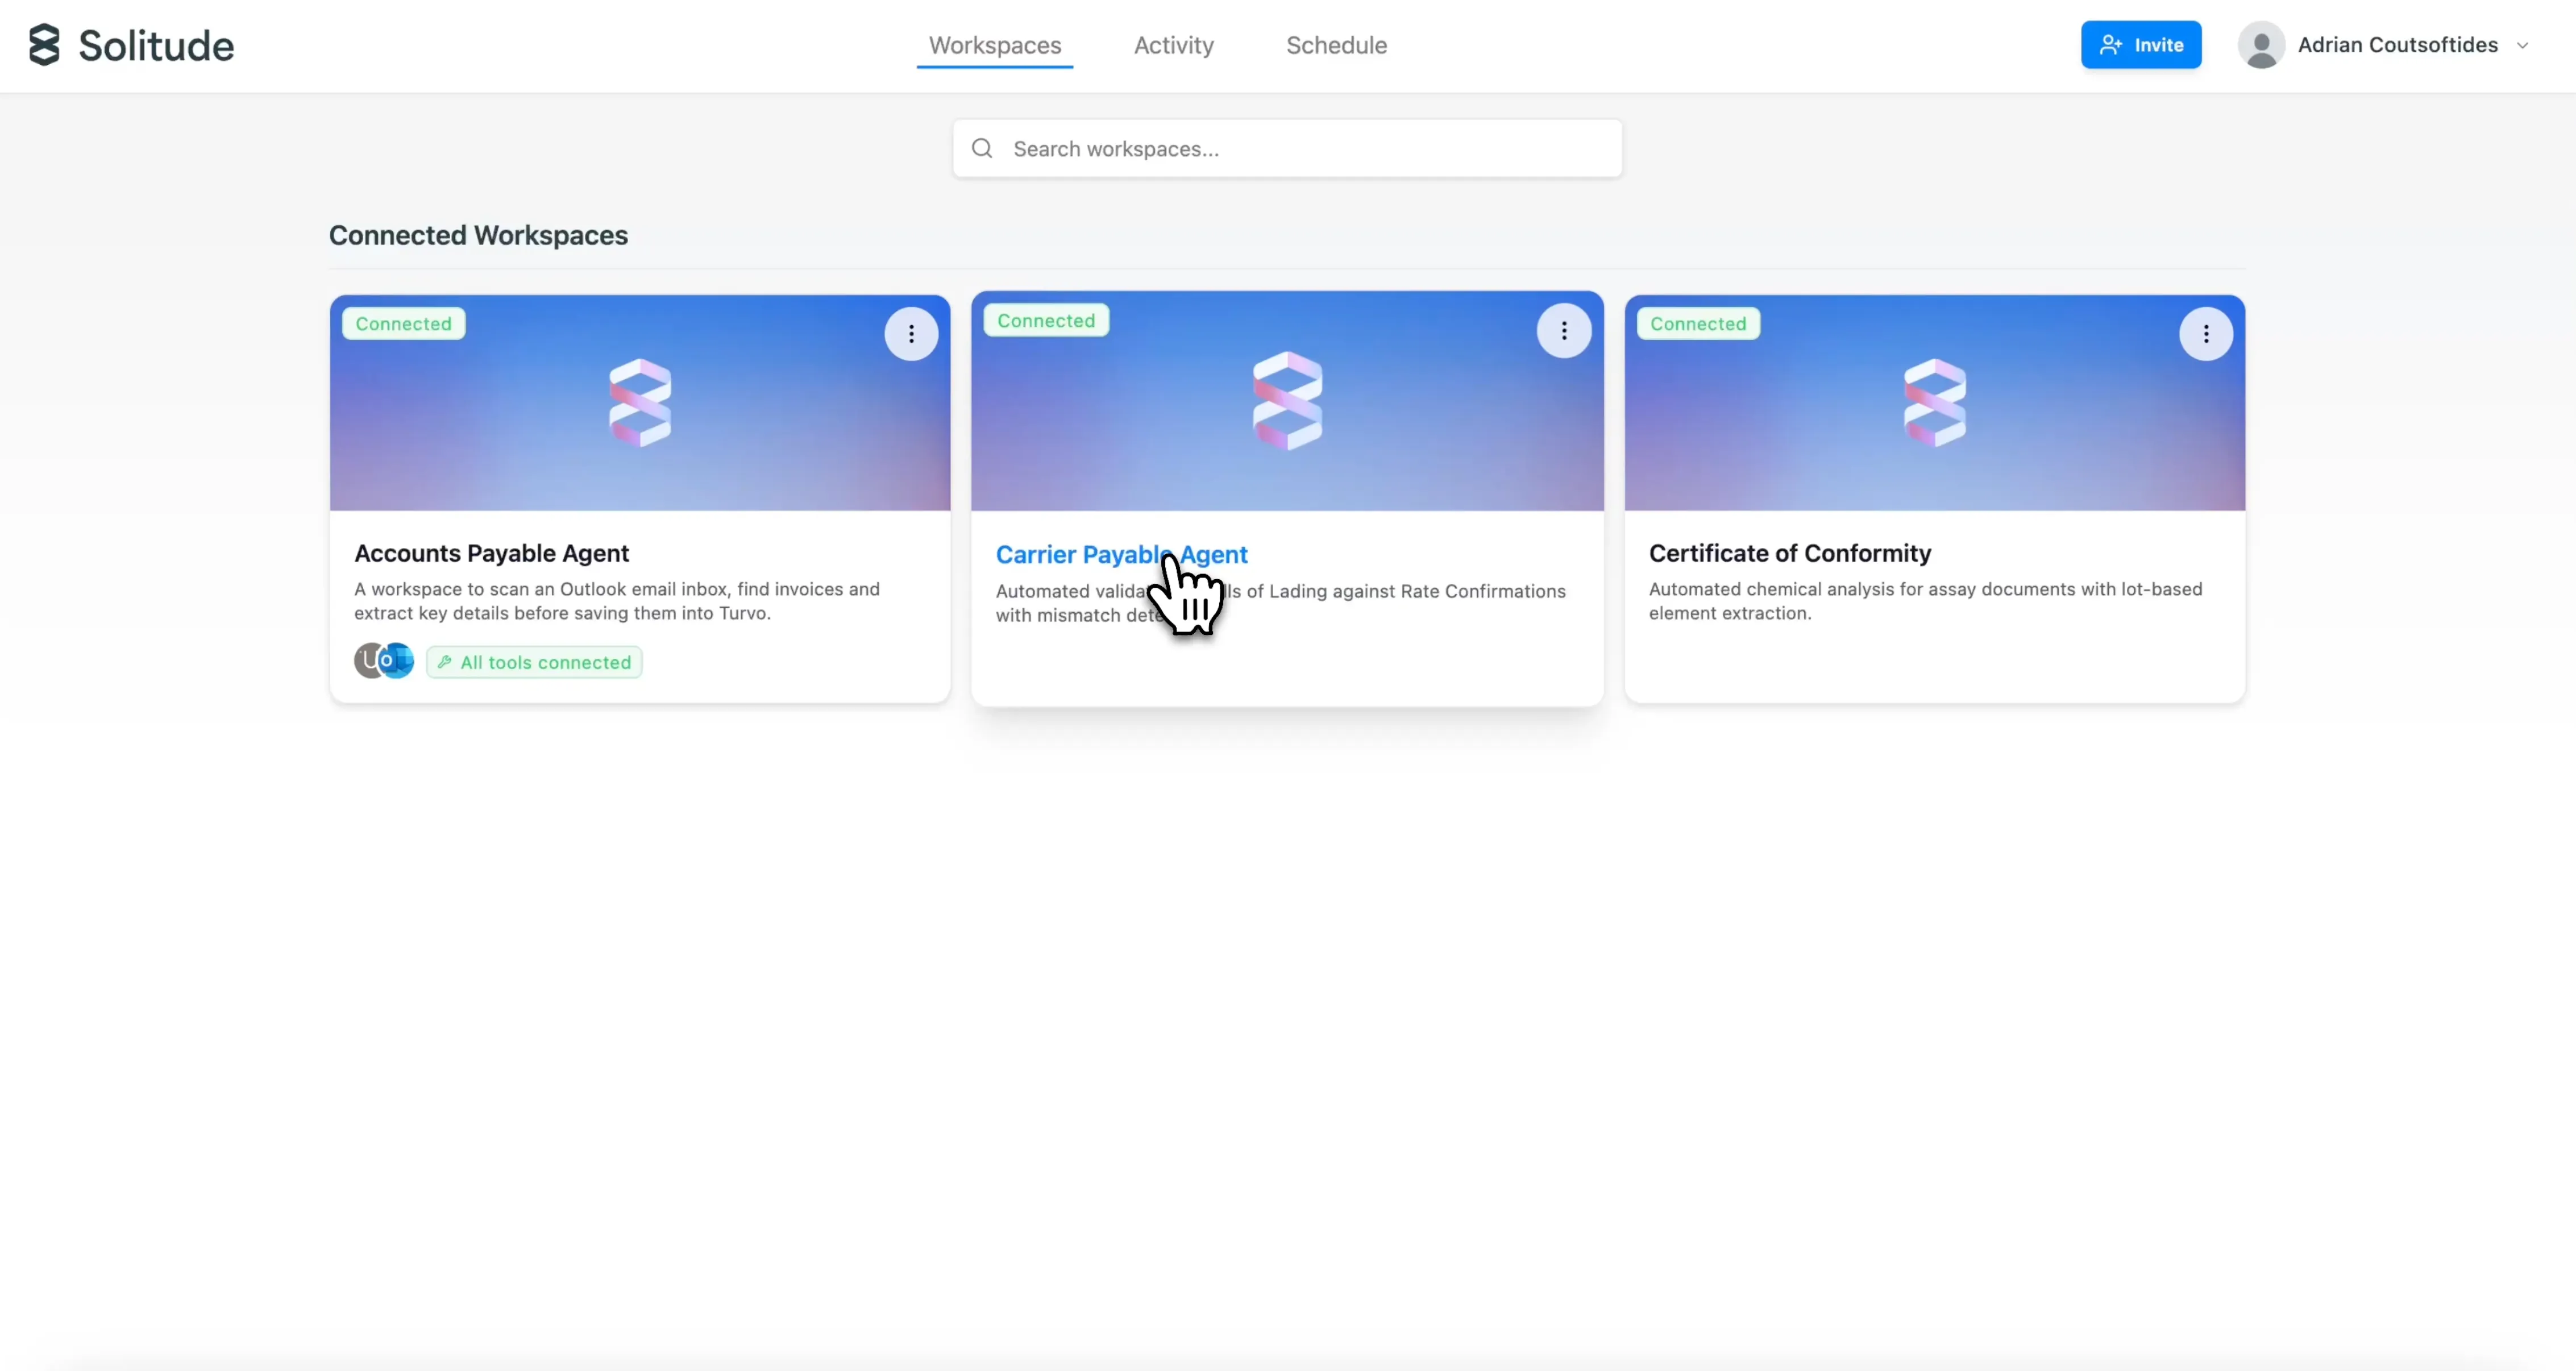
Task: Click the Turvo tool icon
Action: (367, 661)
